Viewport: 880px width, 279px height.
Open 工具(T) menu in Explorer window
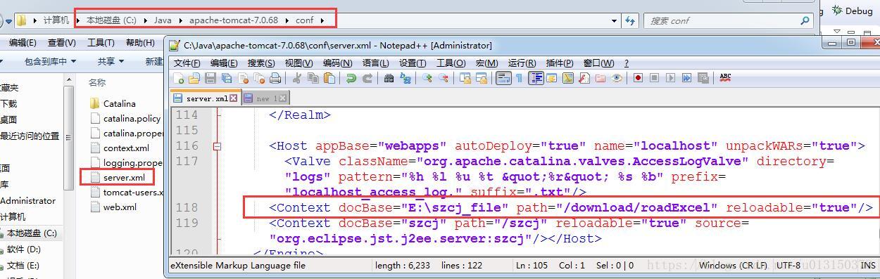tap(101, 43)
